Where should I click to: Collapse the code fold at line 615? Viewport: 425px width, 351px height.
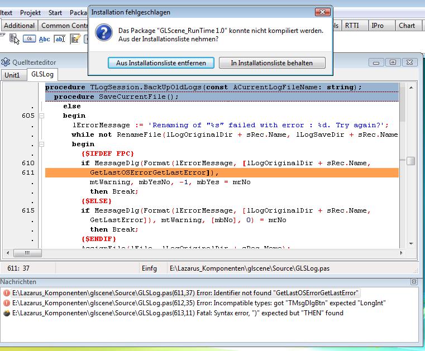41,210
